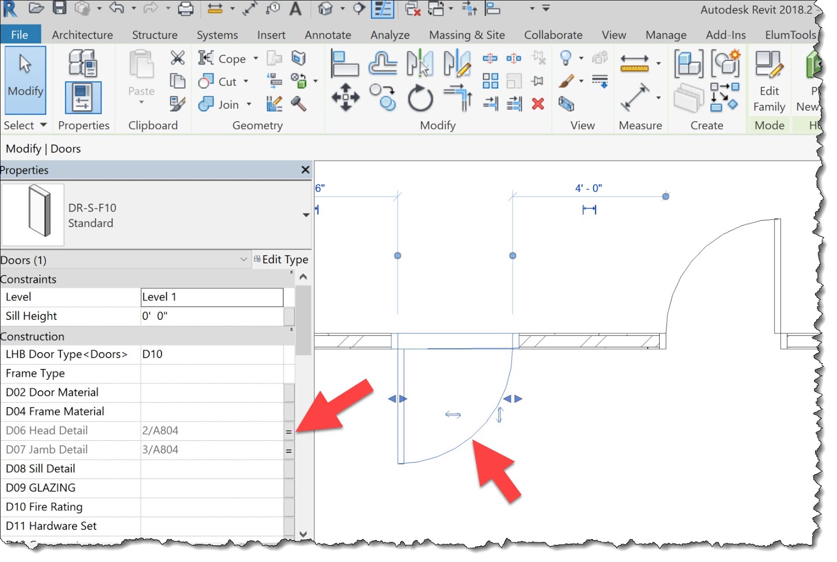Click the Edit Type button

281,259
